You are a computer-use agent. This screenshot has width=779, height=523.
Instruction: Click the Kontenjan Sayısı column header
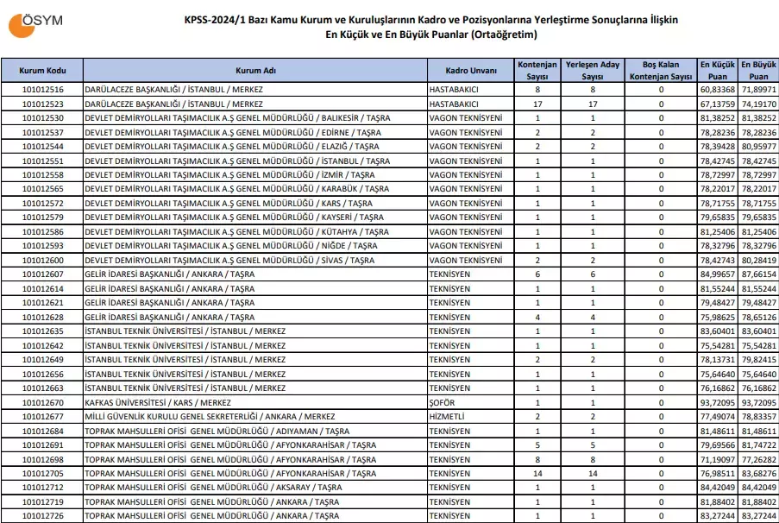pos(537,70)
